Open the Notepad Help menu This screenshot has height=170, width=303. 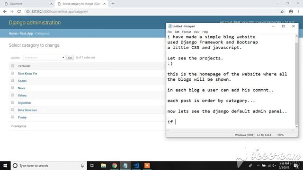tap(205, 32)
